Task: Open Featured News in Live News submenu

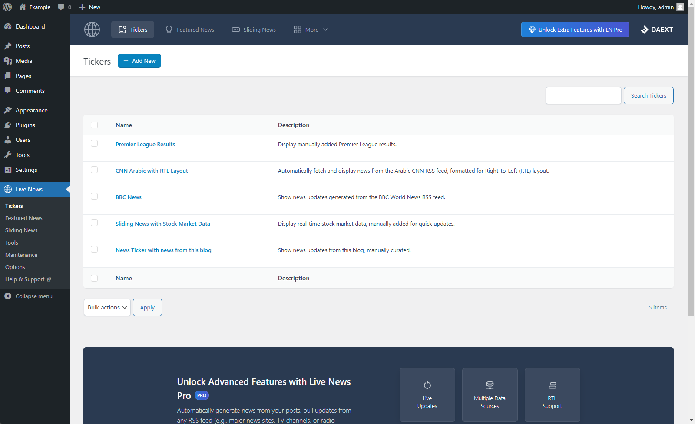Action: click(x=24, y=218)
